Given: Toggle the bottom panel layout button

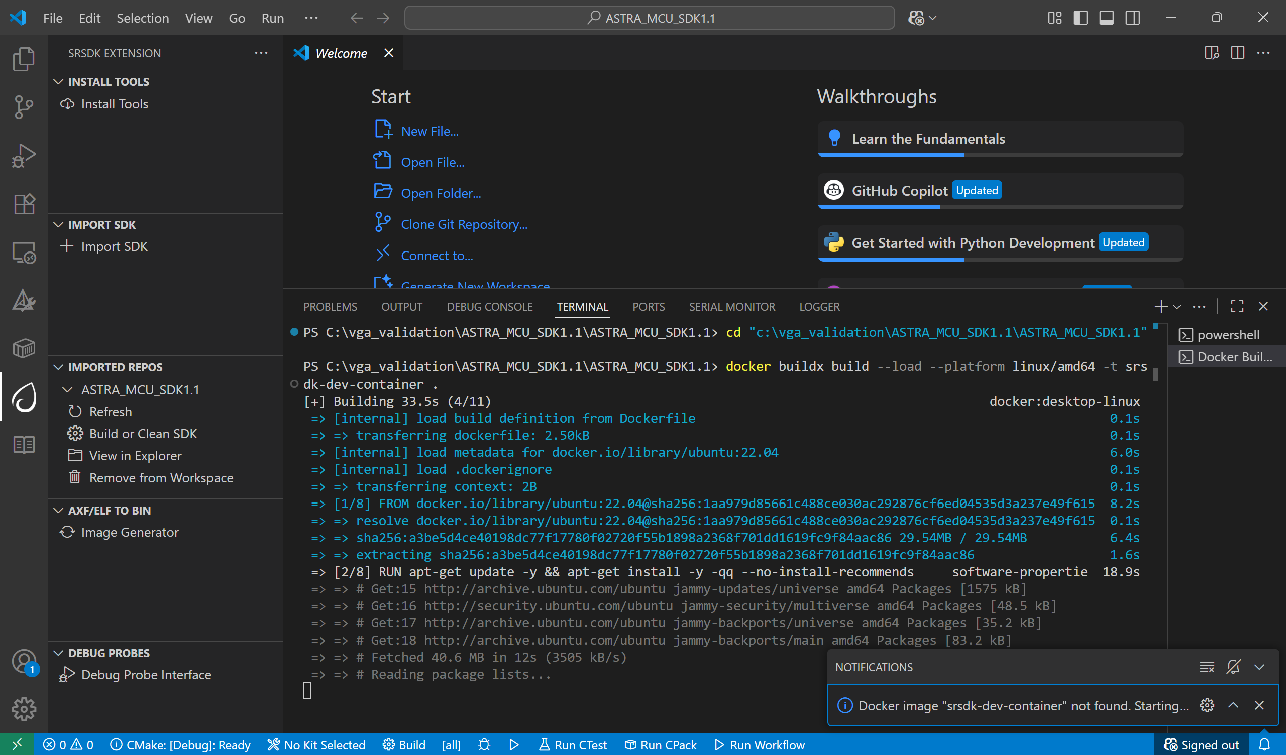Looking at the screenshot, I should pos(1106,18).
